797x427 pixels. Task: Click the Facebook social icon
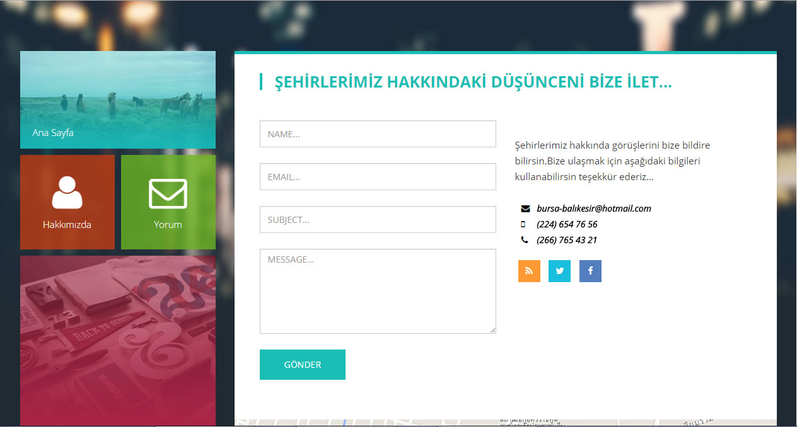tap(590, 271)
